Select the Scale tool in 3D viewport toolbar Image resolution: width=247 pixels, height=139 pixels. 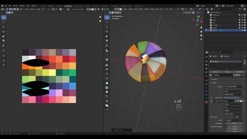(x=107, y=36)
